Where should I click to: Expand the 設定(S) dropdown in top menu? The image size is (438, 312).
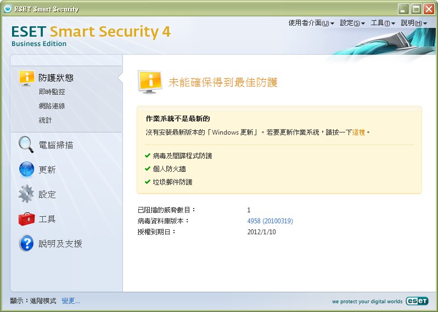coord(352,23)
